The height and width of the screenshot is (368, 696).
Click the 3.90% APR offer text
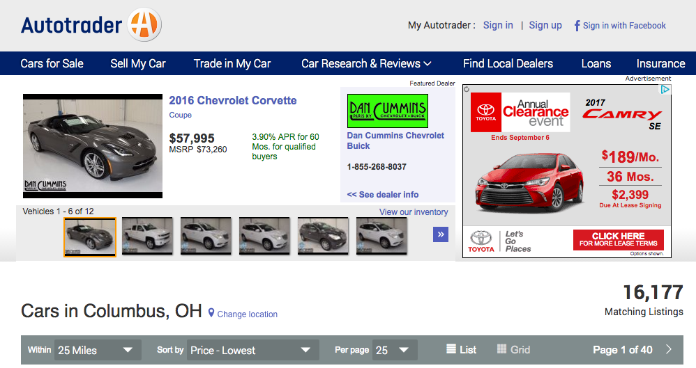point(285,147)
